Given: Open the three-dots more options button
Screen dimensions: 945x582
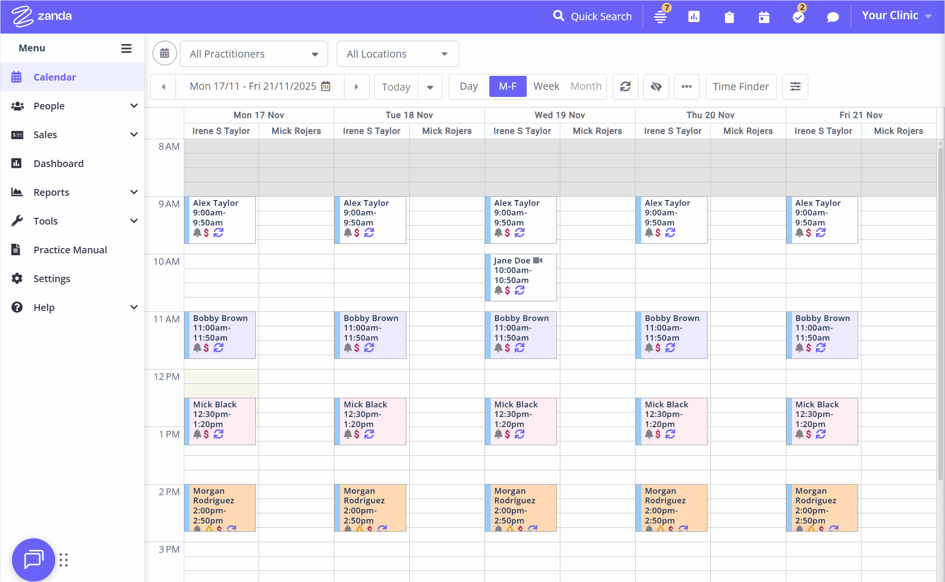Looking at the screenshot, I should click(686, 86).
